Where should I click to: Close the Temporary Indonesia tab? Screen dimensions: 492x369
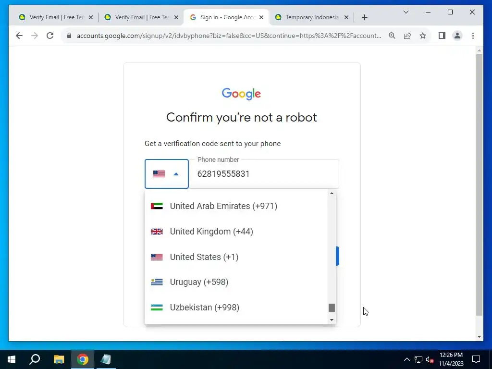346,17
